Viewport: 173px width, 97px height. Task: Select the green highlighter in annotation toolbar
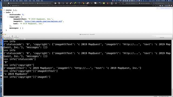pos(75,3)
